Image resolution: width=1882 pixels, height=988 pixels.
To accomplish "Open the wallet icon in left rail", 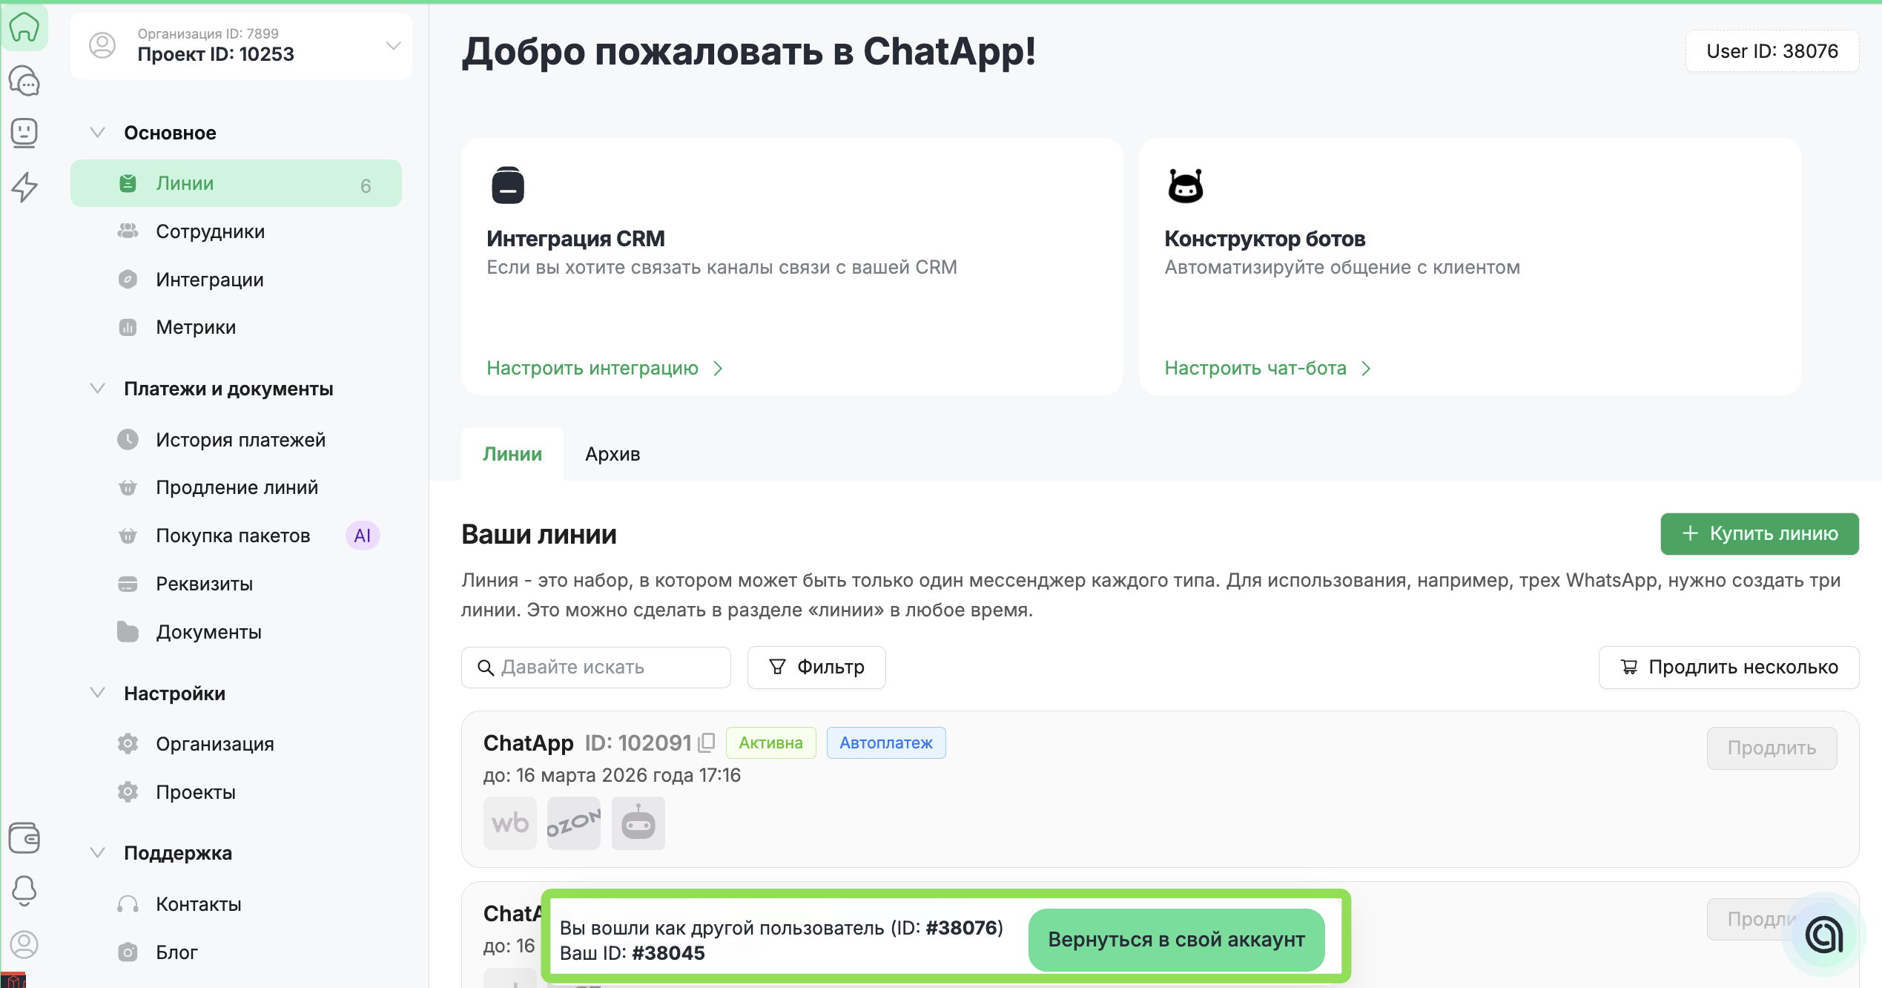I will click(x=24, y=837).
